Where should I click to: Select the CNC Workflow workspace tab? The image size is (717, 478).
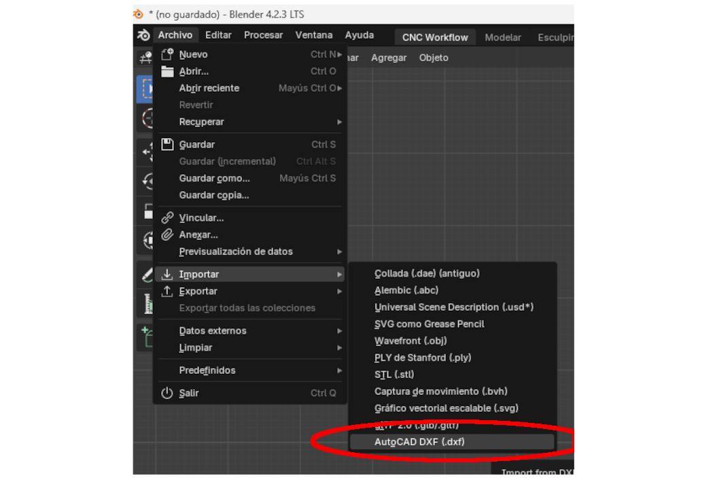(x=435, y=37)
